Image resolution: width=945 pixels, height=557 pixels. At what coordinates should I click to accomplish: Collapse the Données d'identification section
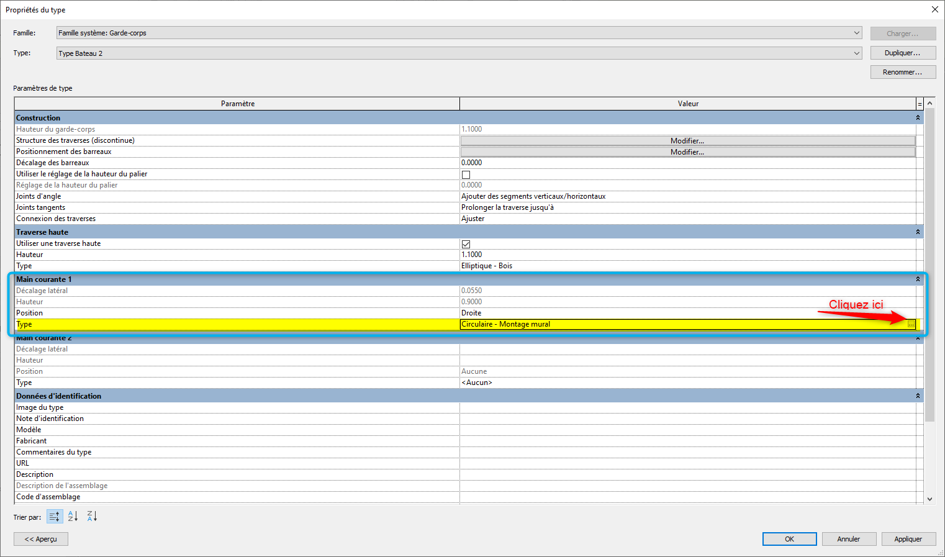pyautogui.click(x=918, y=396)
